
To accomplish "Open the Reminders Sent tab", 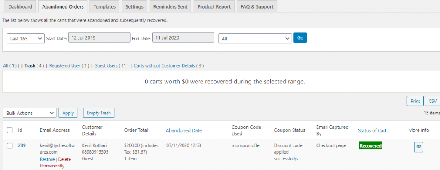I will pos(170,7).
